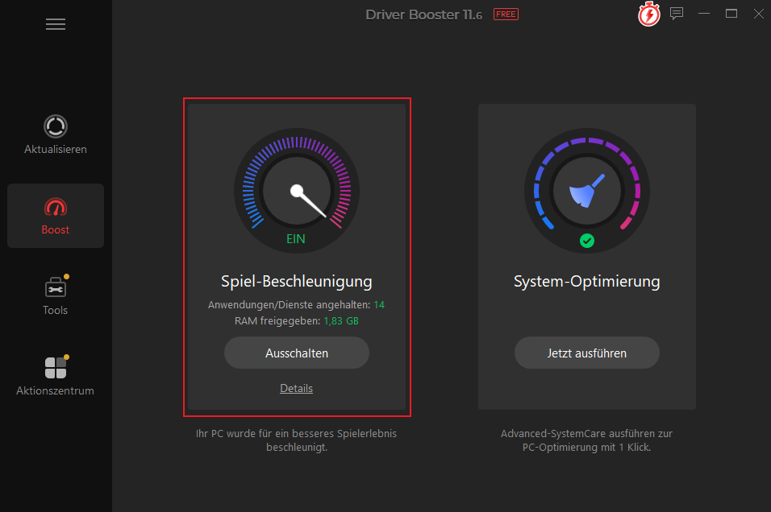This screenshot has height=512, width=771.
Task: Open the Aktionszentrum section
Action: pyautogui.click(x=56, y=376)
